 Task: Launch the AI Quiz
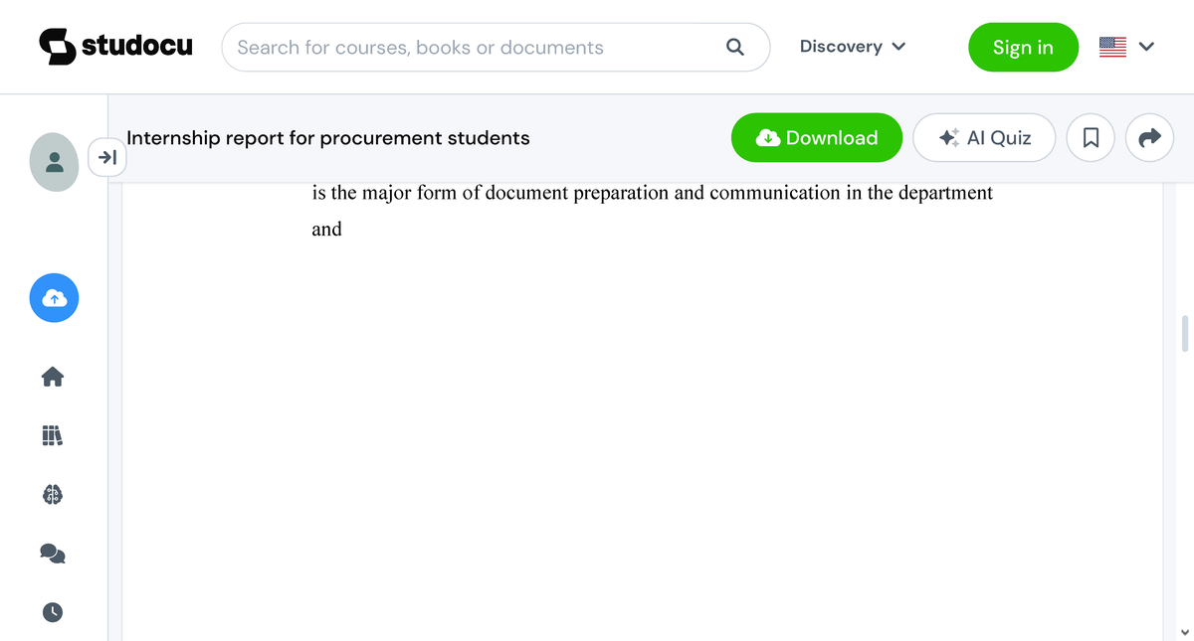(983, 137)
